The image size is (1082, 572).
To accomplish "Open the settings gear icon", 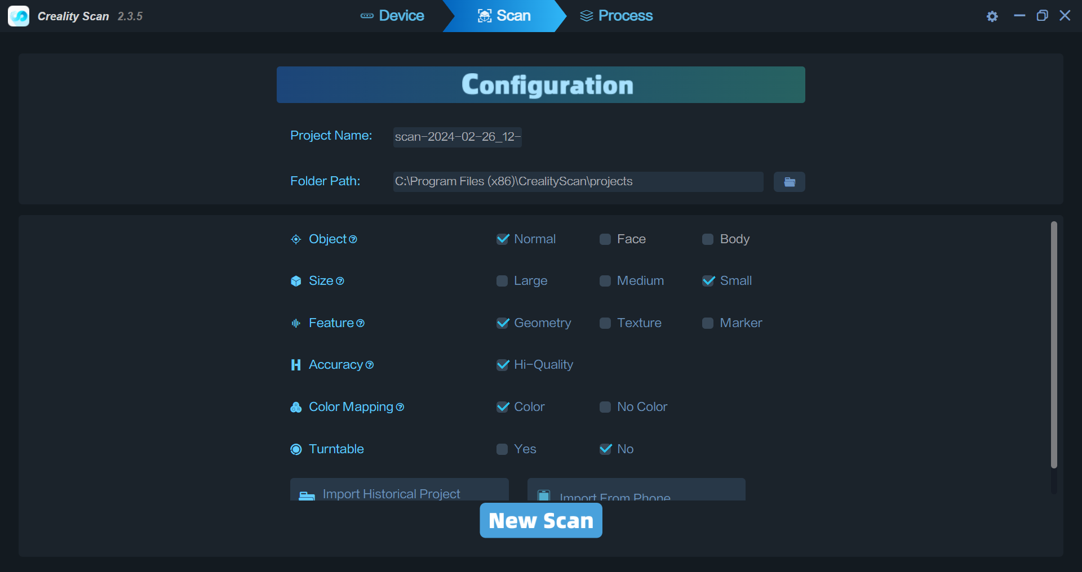I will pos(992,16).
